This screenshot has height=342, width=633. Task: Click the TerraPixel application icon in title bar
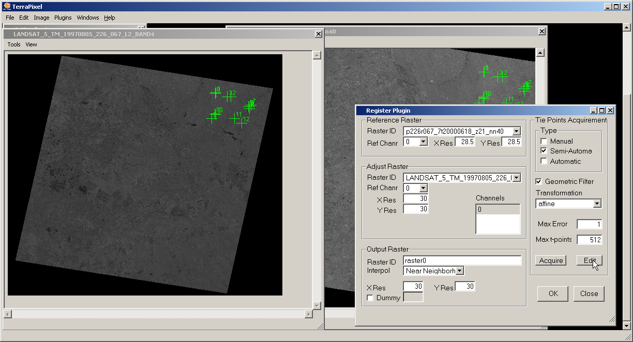click(7, 7)
